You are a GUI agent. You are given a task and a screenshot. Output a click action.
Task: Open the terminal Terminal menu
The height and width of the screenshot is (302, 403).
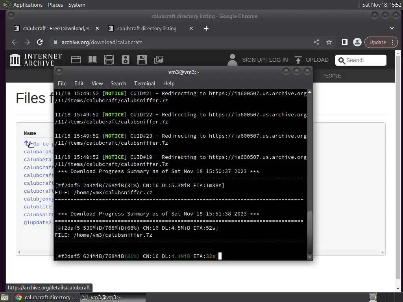145,83
